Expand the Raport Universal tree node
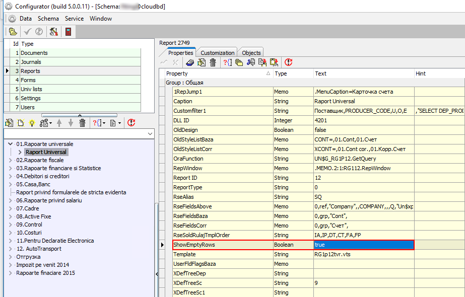This screenshot has width=465, height=297. pyautogui.click(x=20, y=152)
